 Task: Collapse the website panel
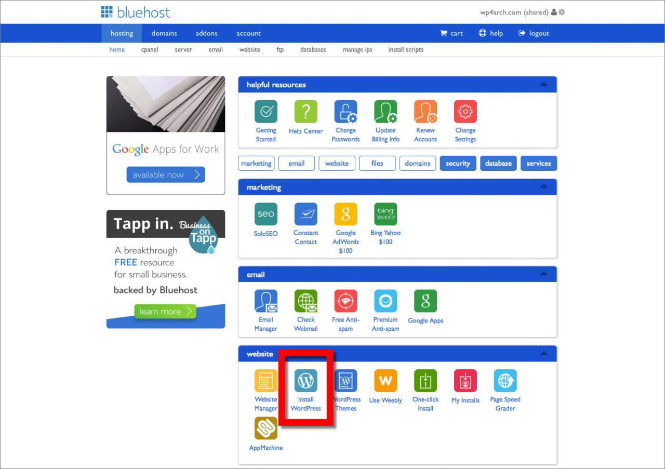(543, 353)
